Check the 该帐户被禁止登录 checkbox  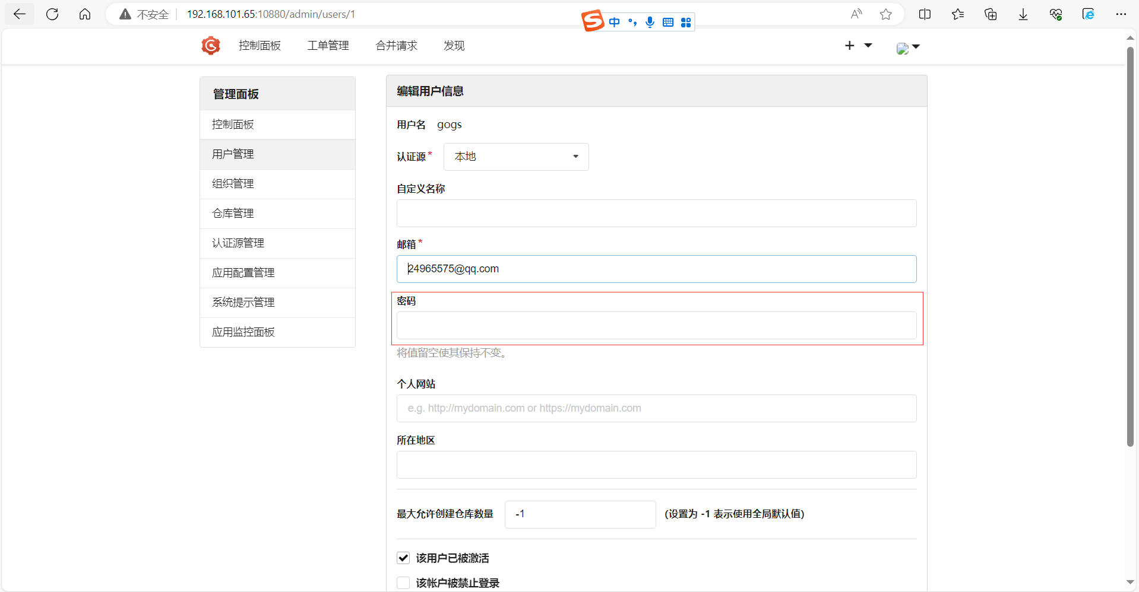403,583
